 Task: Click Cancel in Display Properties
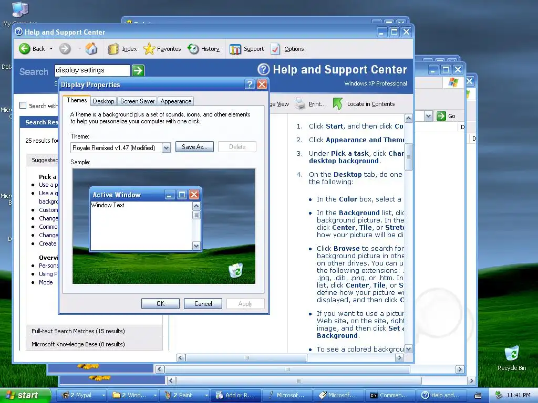(203, 304)
